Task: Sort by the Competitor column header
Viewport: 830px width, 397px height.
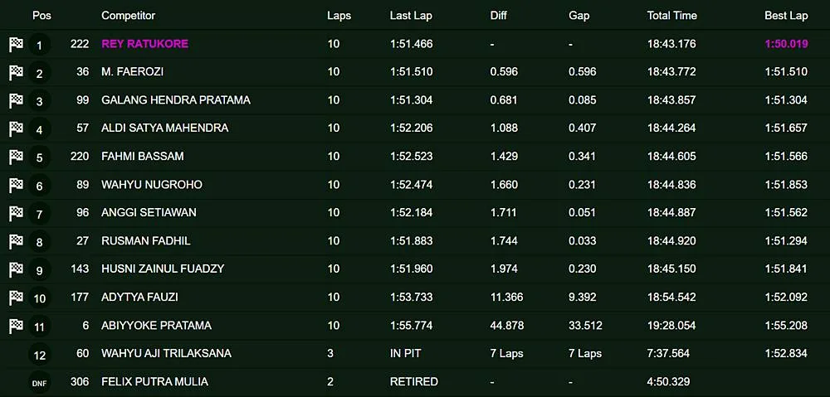Action: point(128,16)
